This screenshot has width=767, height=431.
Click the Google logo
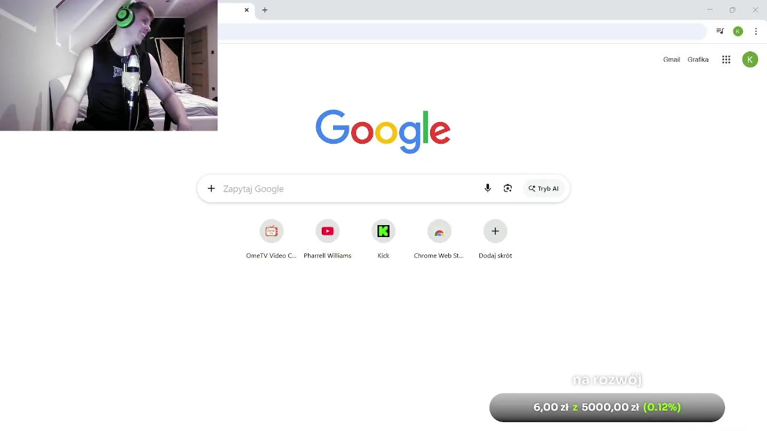tap(383, 131)
